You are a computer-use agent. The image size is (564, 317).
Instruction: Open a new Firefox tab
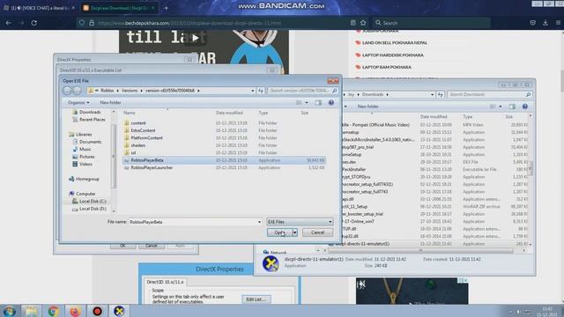166,8
